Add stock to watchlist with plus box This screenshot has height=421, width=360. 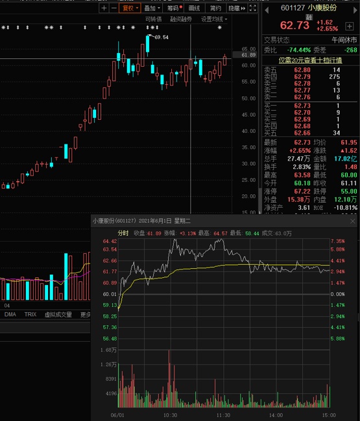click(x=350, y=27)
